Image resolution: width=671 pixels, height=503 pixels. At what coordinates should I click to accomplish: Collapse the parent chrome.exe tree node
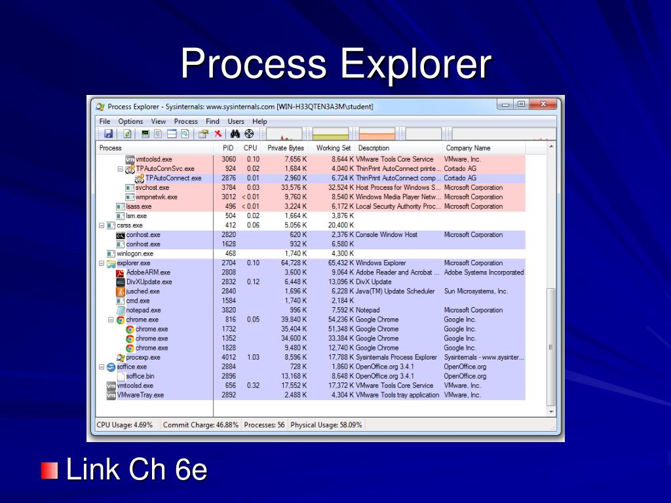(111, 320)
